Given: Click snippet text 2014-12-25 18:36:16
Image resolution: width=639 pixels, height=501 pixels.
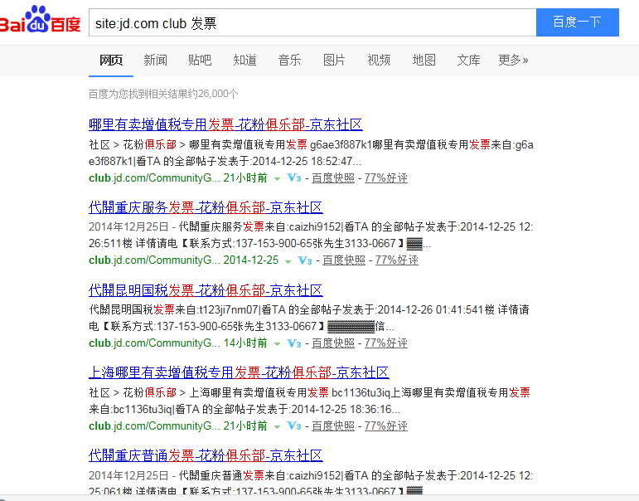Looking at the screenshot, I should click(x=341, y=409).
